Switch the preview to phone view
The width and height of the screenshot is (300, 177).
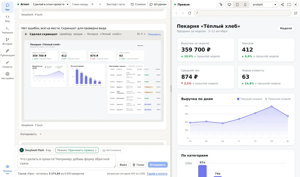[x=245, y=5]
